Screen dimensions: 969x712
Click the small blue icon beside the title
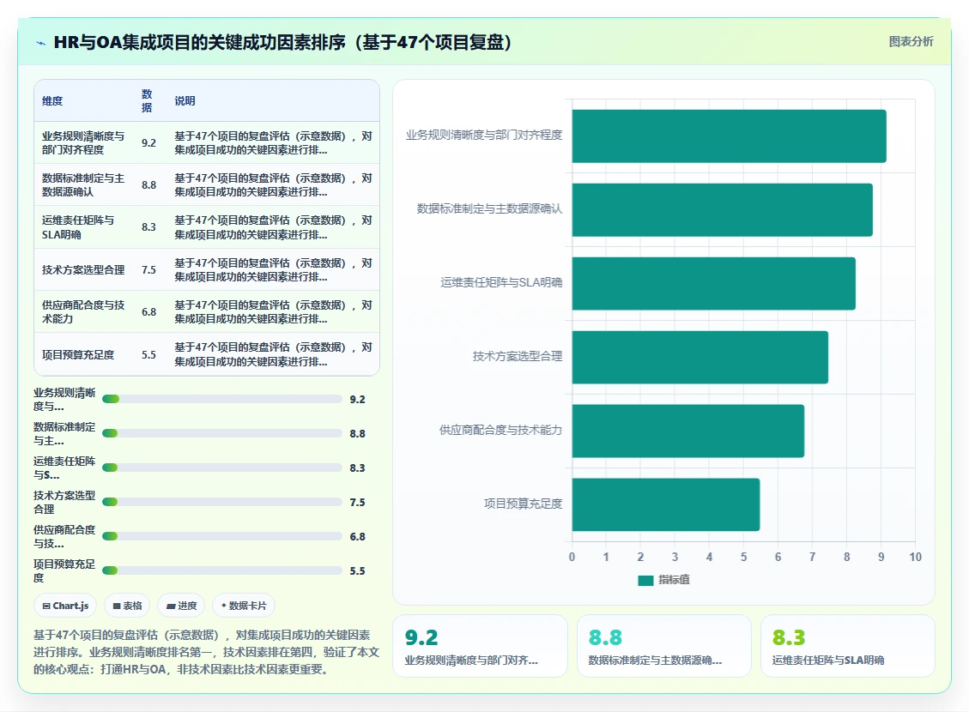point(41,43)
